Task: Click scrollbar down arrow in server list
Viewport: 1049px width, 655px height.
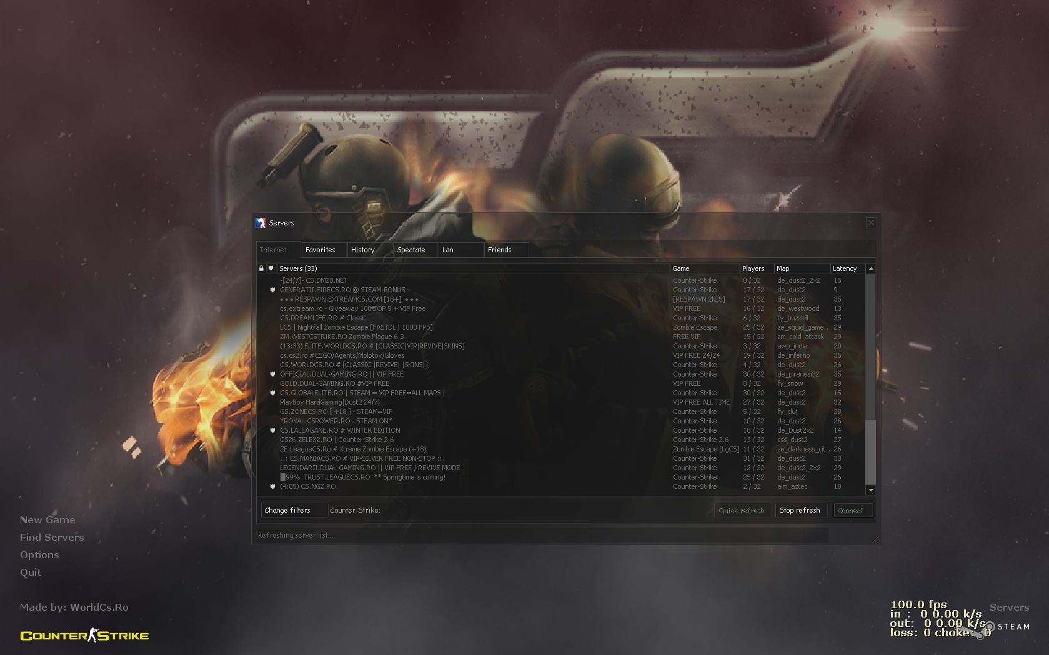Action: (x=871, y=490)
